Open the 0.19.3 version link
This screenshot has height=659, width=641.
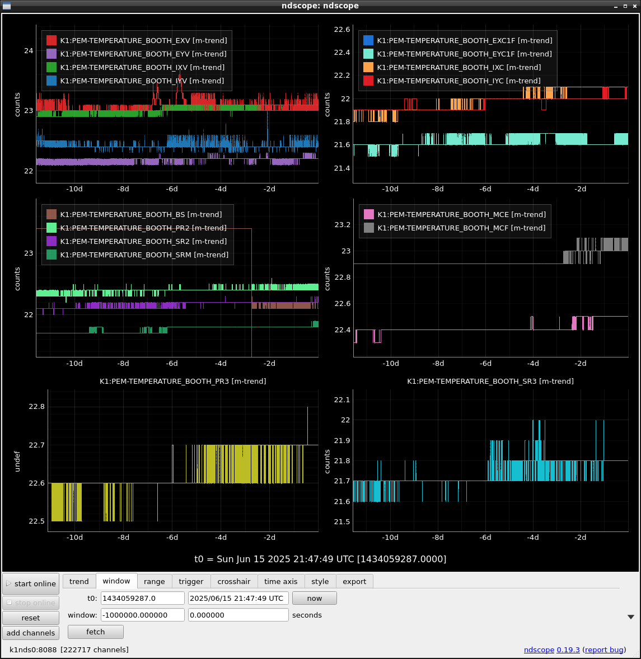(x=568, y=649)
